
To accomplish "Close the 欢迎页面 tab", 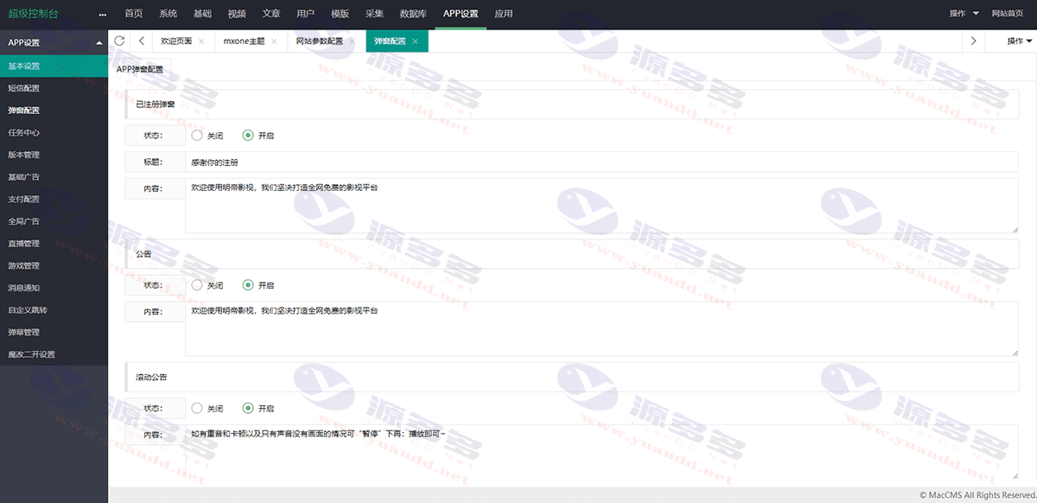I will [x=201, y=41].
